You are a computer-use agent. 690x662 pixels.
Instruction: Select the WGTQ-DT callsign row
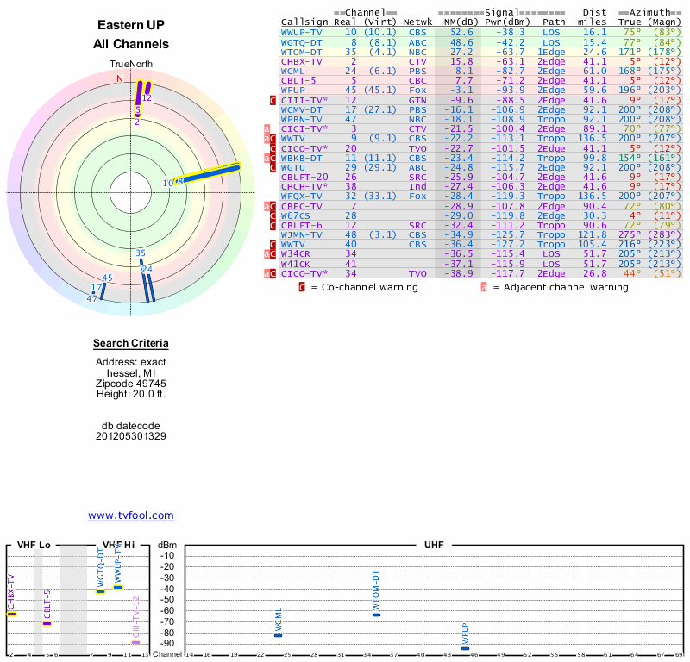coord(302,41)
